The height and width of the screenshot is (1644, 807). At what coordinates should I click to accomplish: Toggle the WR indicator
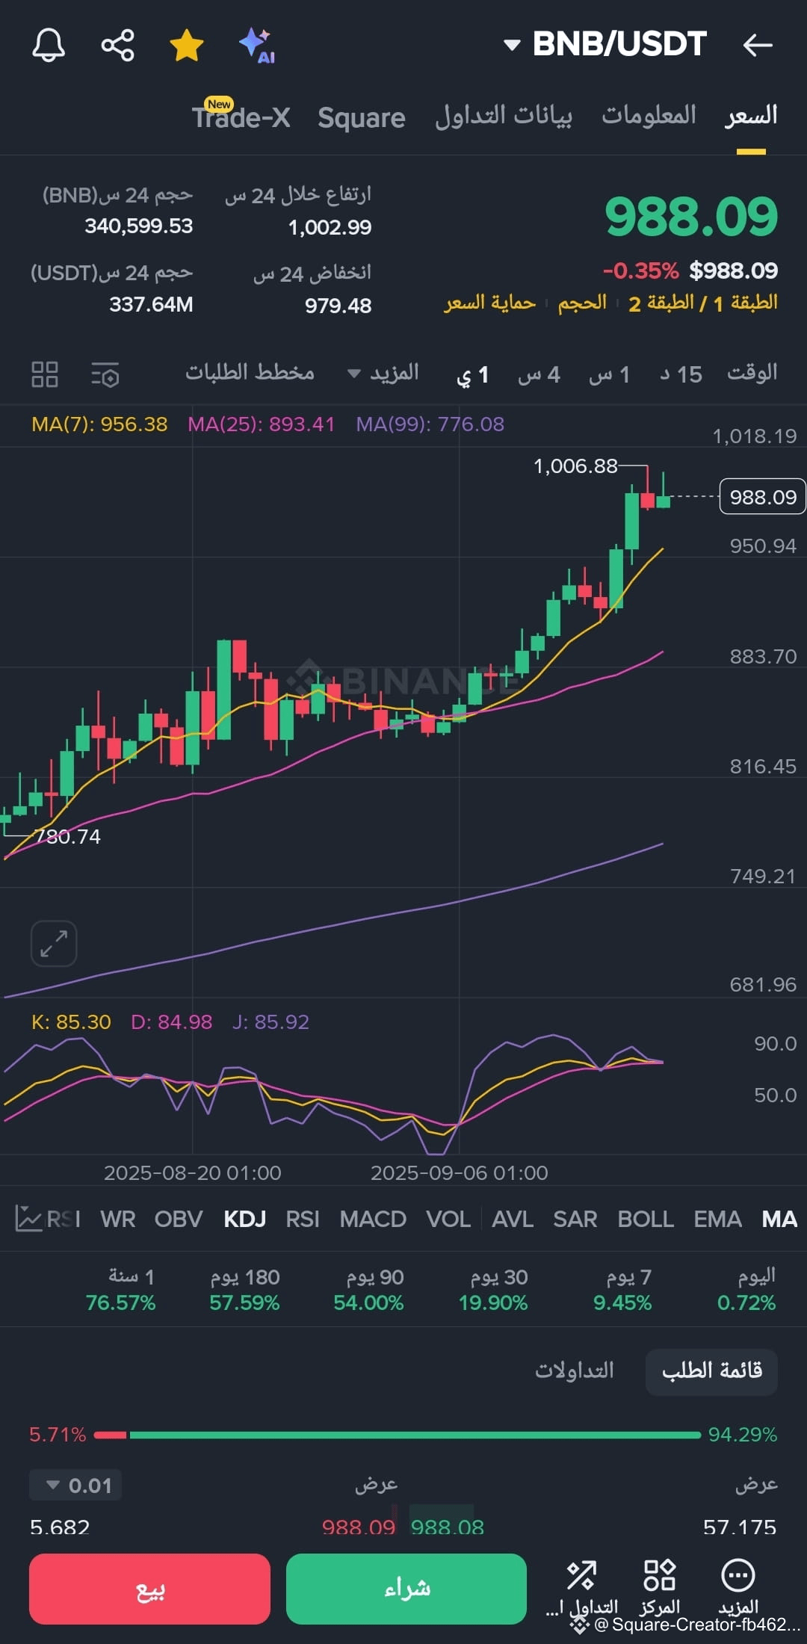point(118,1220)
